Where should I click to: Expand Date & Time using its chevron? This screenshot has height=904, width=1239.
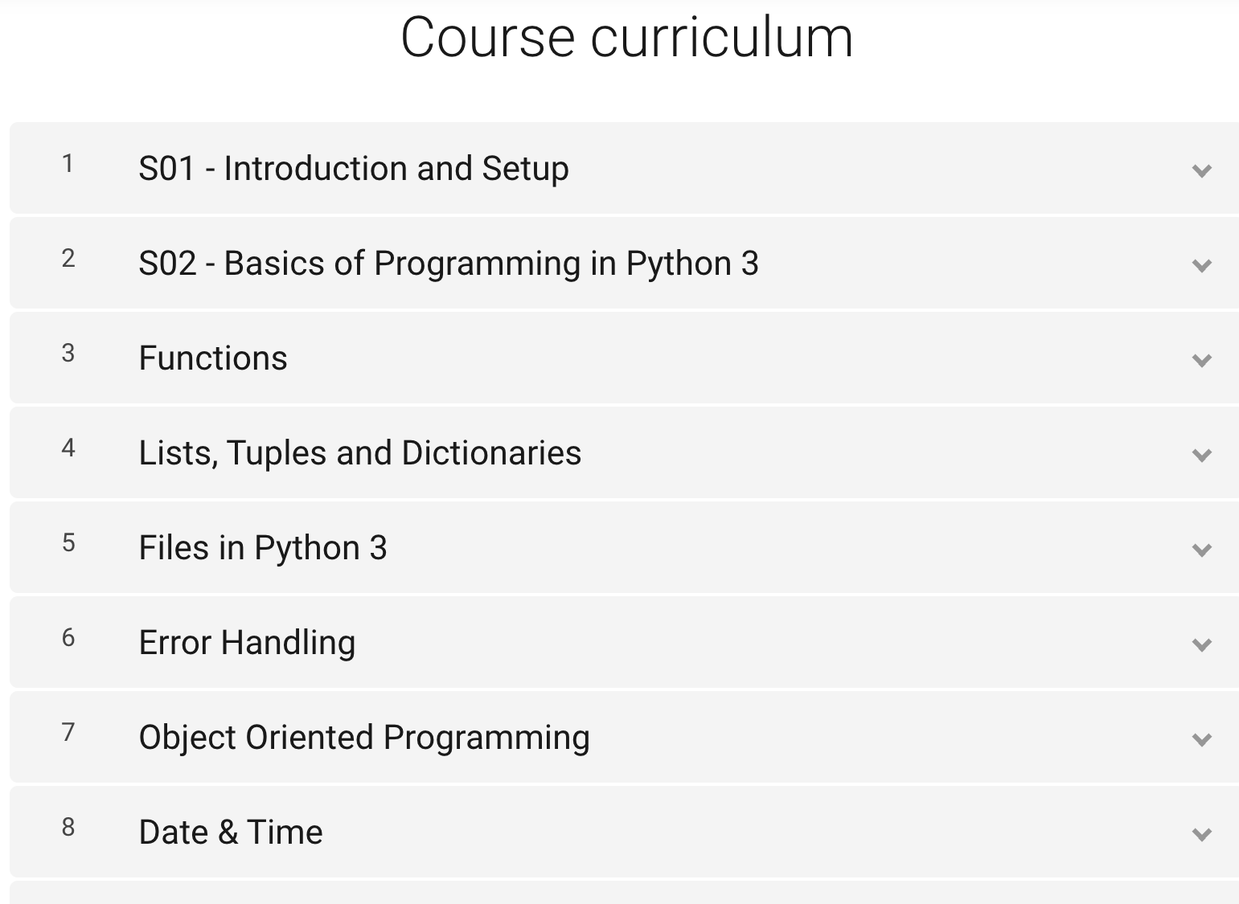coord(1202,834)
